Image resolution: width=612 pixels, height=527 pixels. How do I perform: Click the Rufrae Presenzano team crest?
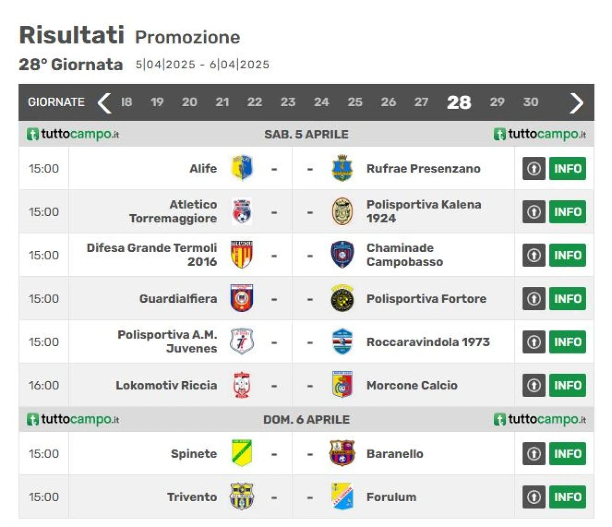tap(342, 168)
